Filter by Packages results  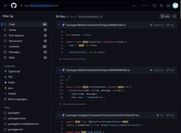(x=26, y=52)
